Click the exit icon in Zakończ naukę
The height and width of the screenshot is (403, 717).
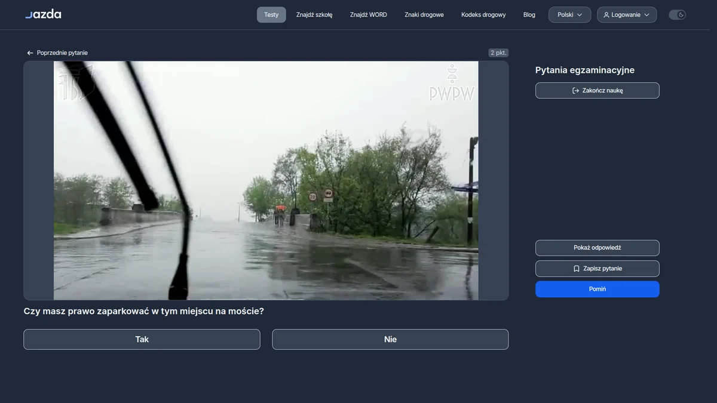click(575, 91)
